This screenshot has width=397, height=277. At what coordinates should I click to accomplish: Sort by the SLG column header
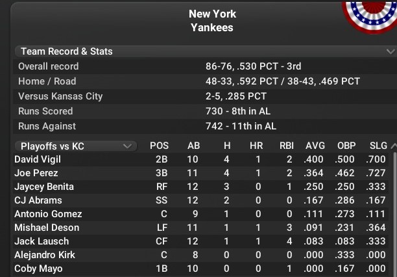tap(378, 146)
